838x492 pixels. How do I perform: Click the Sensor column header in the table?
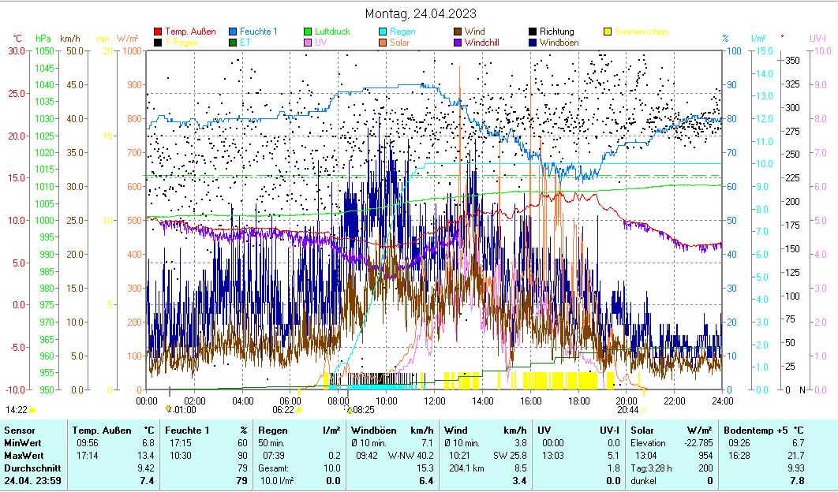19,430
